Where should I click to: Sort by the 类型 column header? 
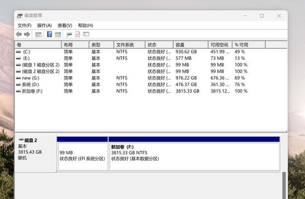(101, 45)
